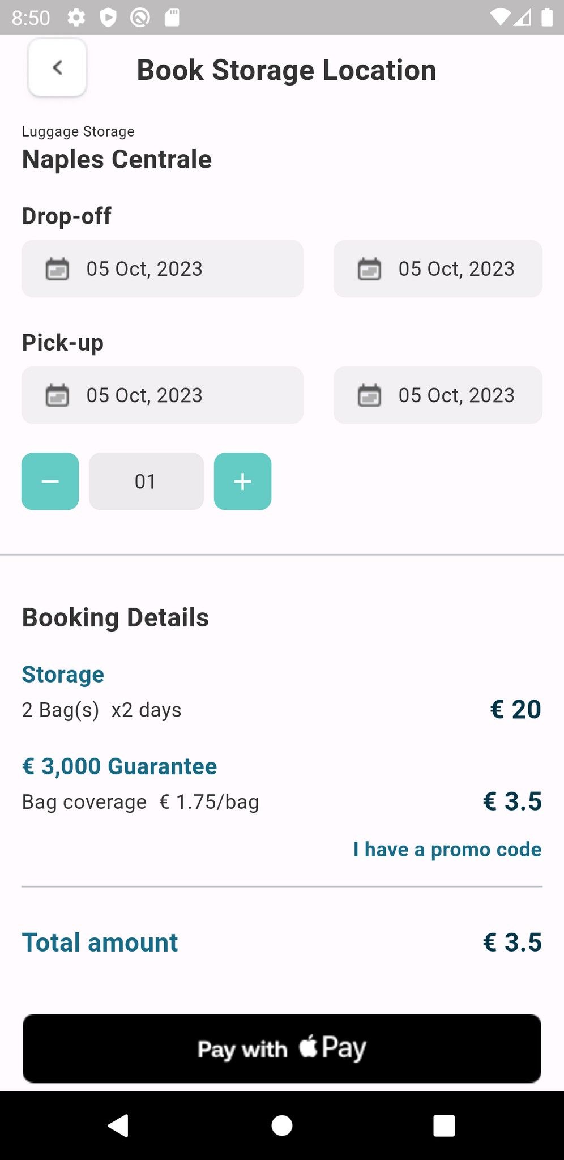The height and width of the screenshot is (1160, 564).
Task: Open the calendar icon for pick-up time slot
Action: 370,395
